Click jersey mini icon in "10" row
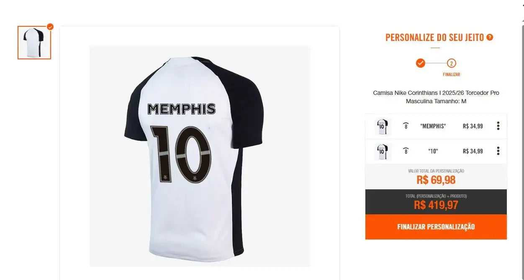524x280 pixels. [x=383, y=151]
